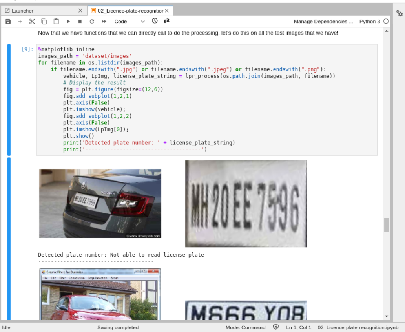
Task: Select the cell [9] prompt label
Action: 27,49
